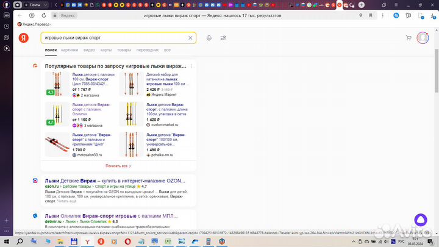Expand the Почты tab group dropdown

(45, 5)
